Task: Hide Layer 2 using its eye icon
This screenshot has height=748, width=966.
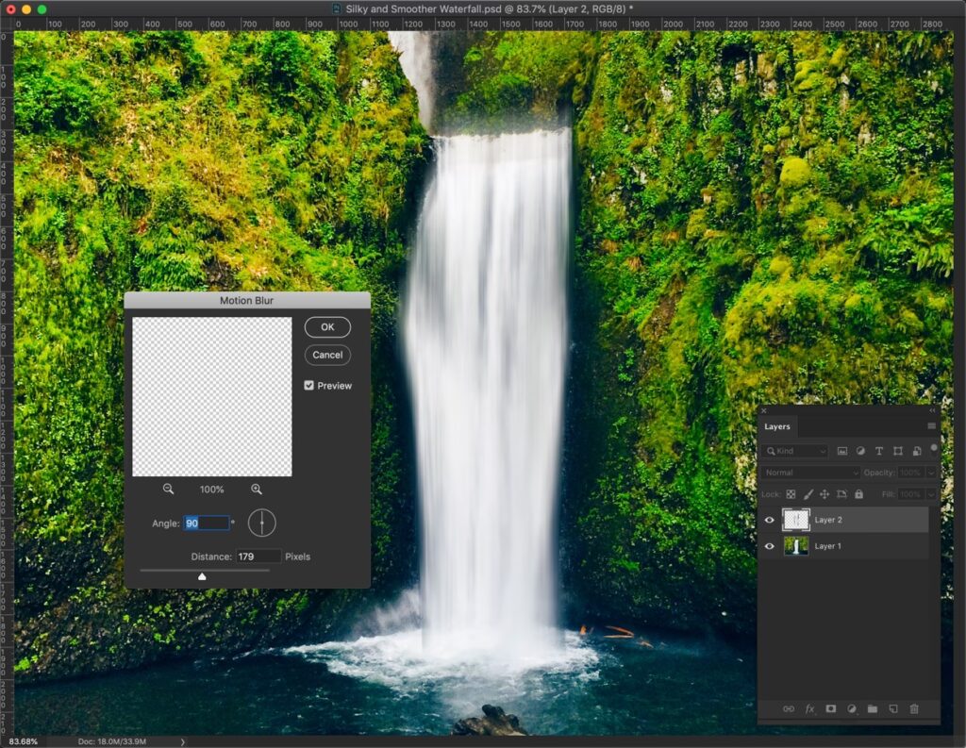Action: coord(770,520)
